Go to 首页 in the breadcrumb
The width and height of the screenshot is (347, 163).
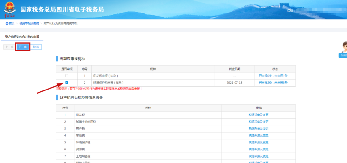(x=12, y=23)
